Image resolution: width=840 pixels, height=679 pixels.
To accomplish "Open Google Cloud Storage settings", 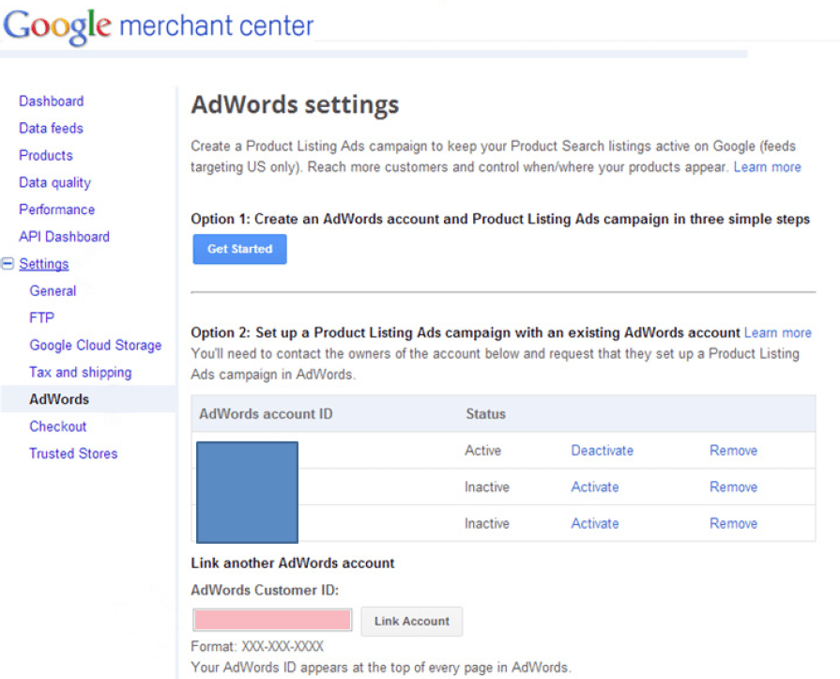I will pos(96,345).
